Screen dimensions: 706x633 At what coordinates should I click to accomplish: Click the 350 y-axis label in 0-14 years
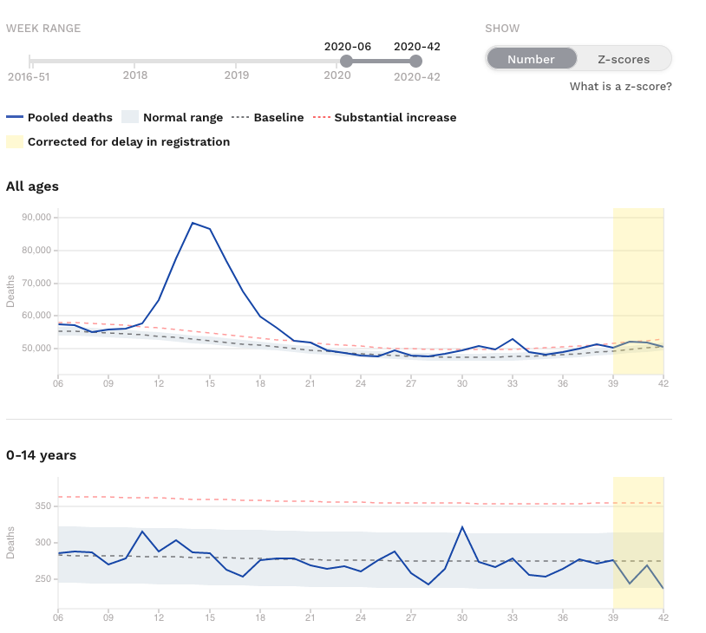[x=43, y=506]
